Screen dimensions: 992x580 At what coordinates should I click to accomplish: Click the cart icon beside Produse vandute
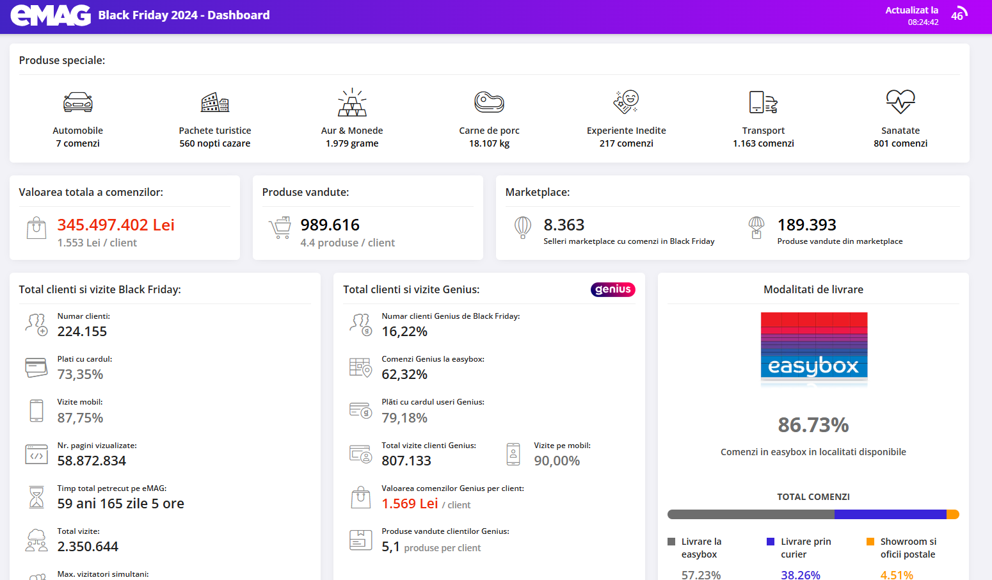280,228
